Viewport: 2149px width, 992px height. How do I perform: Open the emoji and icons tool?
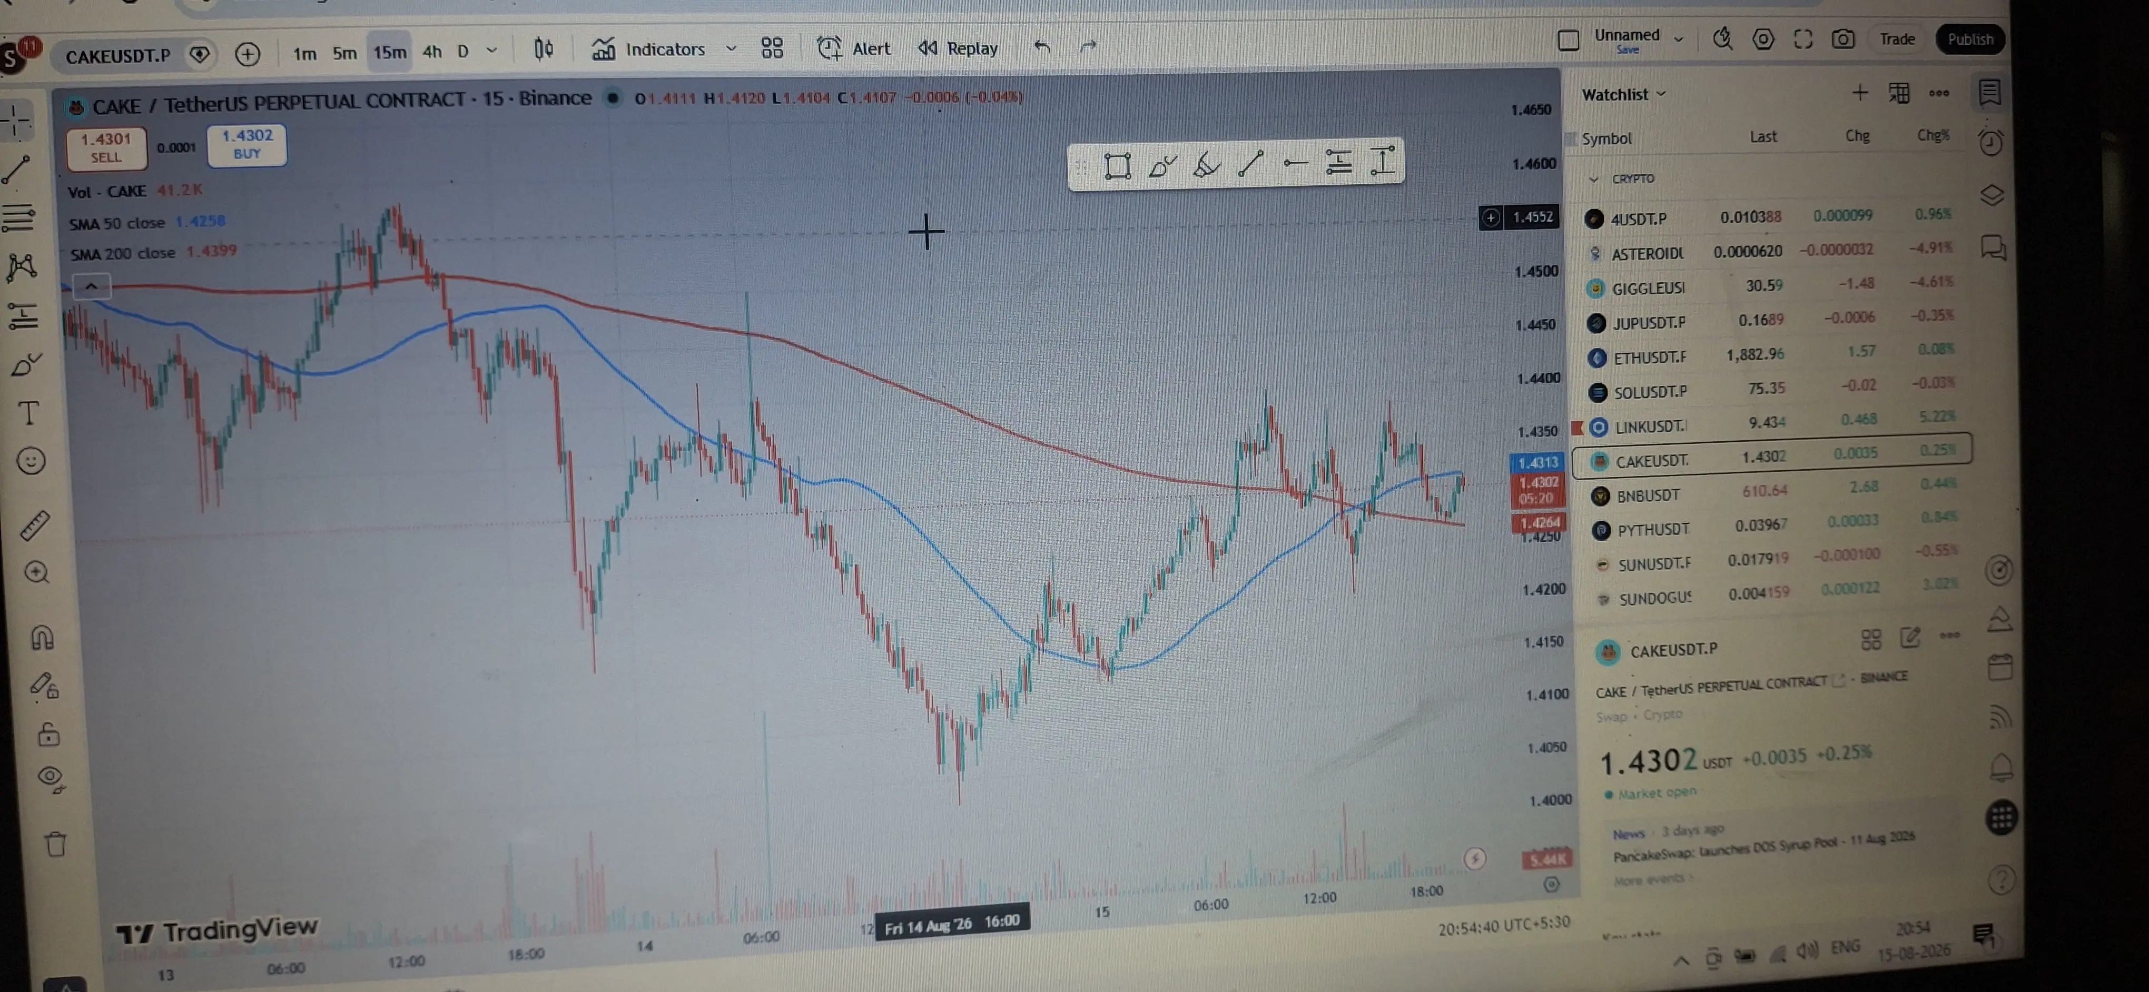(x=32, y=461)
